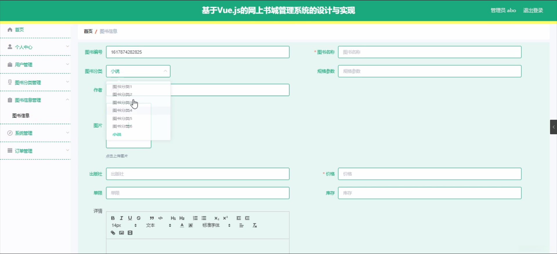Image resolution: width=557 pixels, height=254 pixels.
Task: Focus the 价格 input field
Action: click(430, 174)
